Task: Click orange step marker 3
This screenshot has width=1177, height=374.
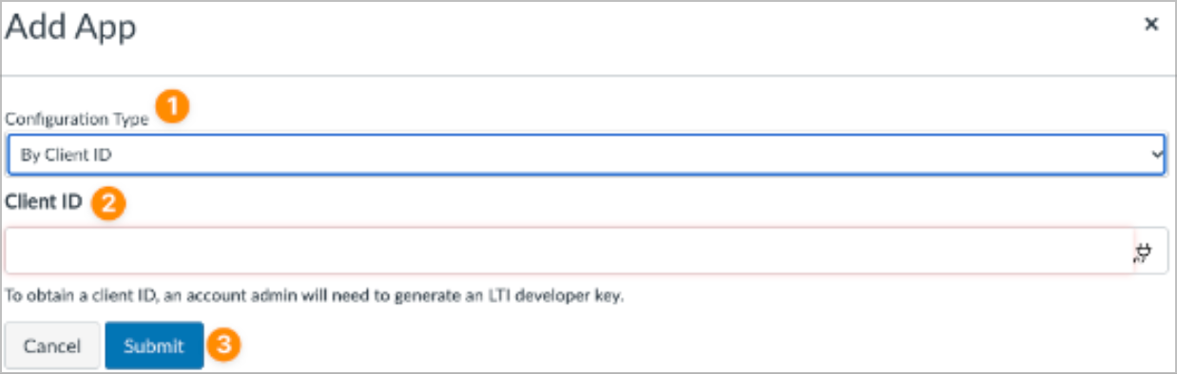Action: tap(222, 346)
